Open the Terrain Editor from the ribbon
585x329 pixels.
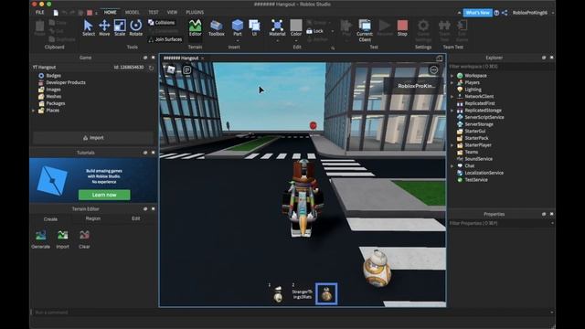click(x=195, y=28)
